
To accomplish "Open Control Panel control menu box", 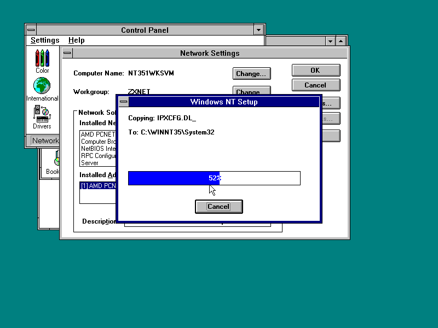I will 31,30.
